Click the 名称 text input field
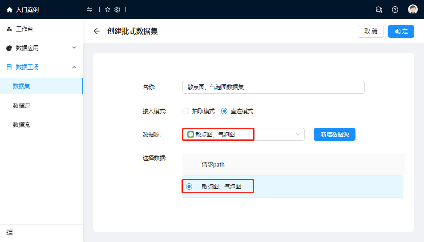424x242 pixels. (x=273, y=87)
